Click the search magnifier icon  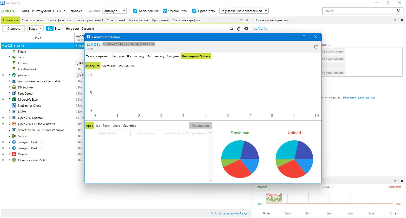click(x=399, y=11)
